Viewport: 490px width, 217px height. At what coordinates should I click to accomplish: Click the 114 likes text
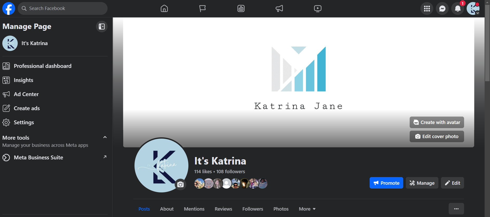[x=203, y=172]
